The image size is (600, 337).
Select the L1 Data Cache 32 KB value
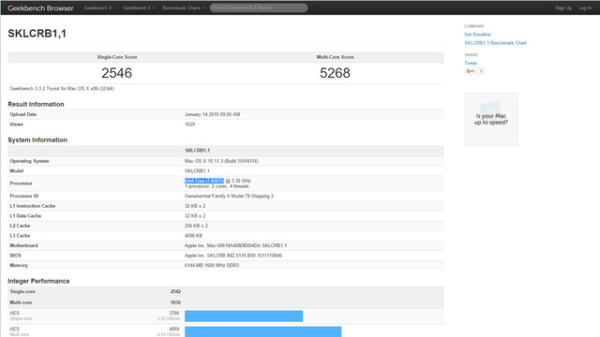(195, 216)
